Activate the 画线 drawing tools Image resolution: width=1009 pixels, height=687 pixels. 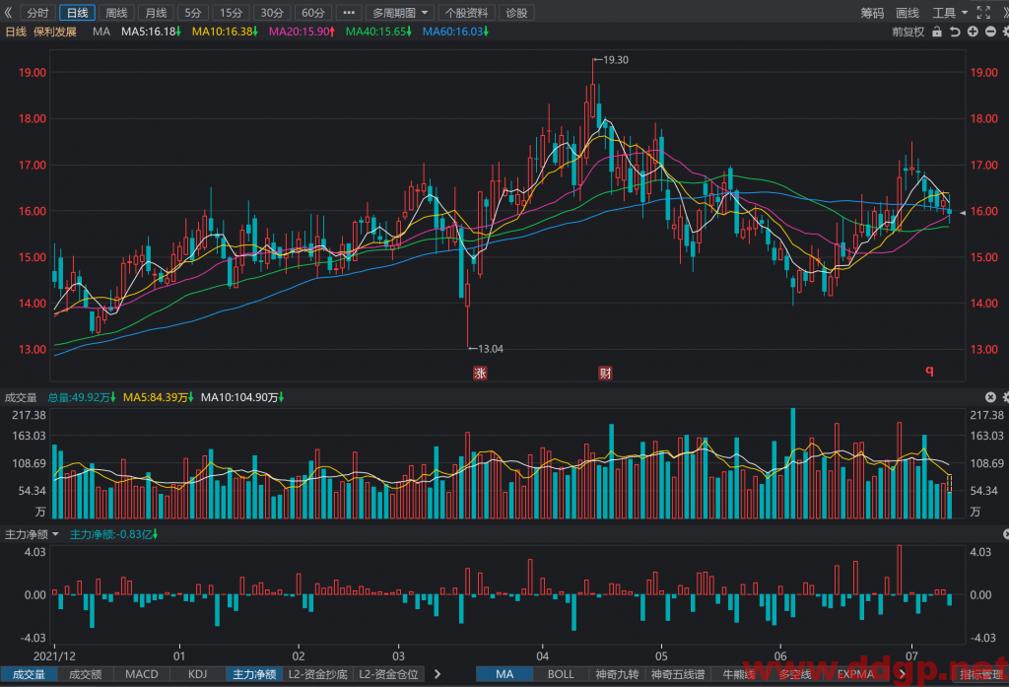pos(908,12)
